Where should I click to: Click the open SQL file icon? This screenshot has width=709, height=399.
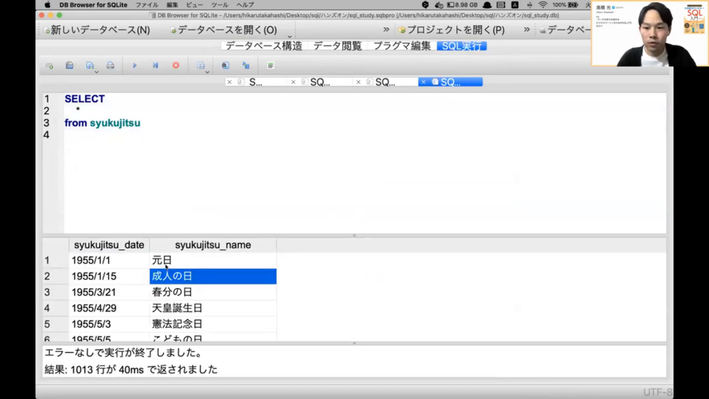(x=69, y=66)
